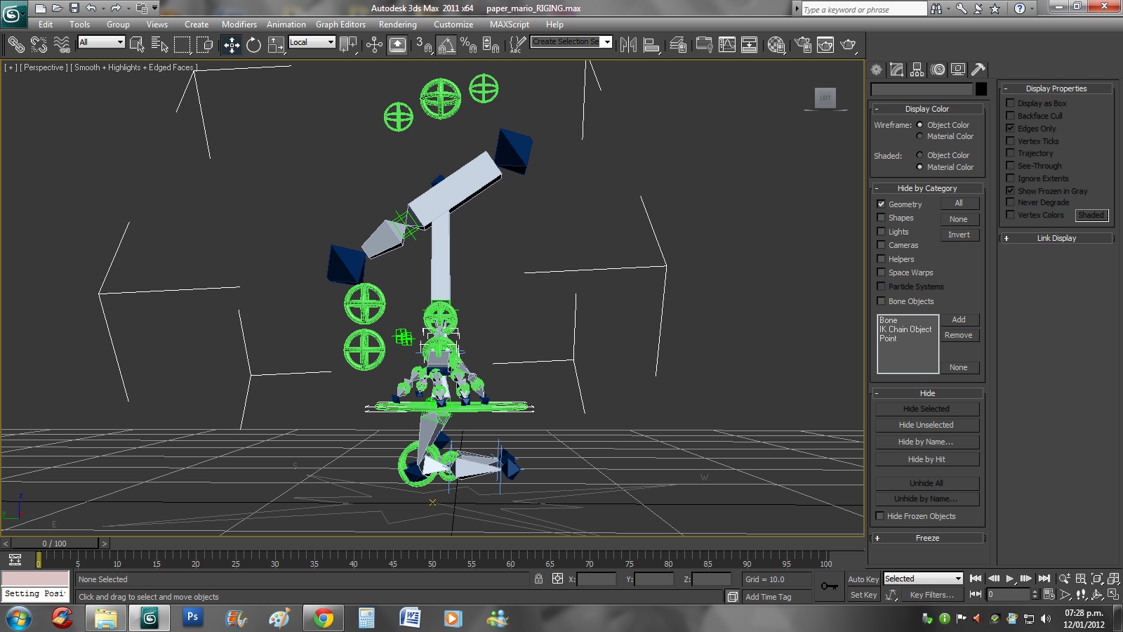The image size is (1123, 632).
Task: Step to the next frame
Action: [x=1026, y=579]
